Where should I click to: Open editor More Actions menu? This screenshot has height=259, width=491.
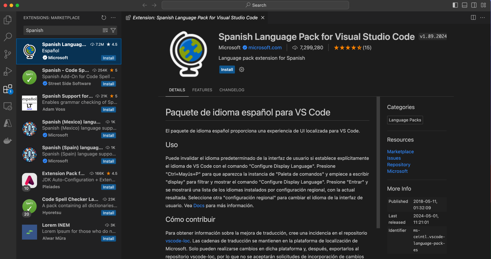[483, 18]
